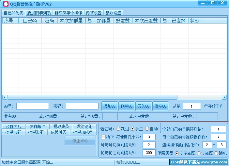Maximize the QQ群营销推广助手 window
The width and height of the screenshot is (229, 166).
click(213, 3)
